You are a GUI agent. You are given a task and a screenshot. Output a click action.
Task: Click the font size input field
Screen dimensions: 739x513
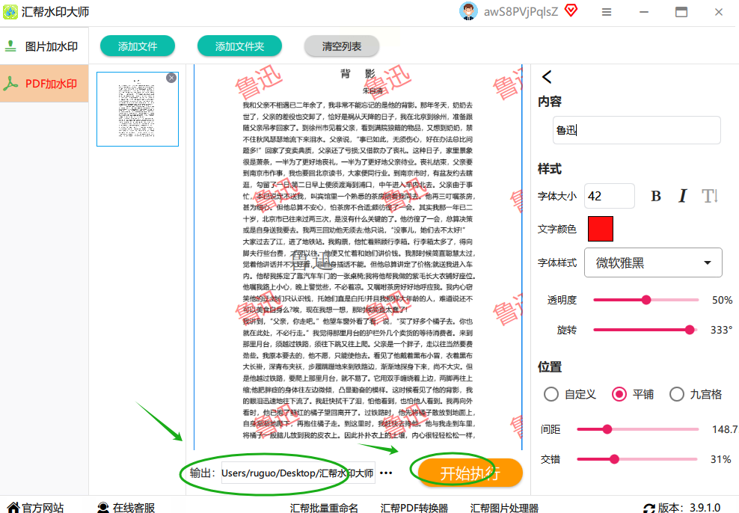610,196
